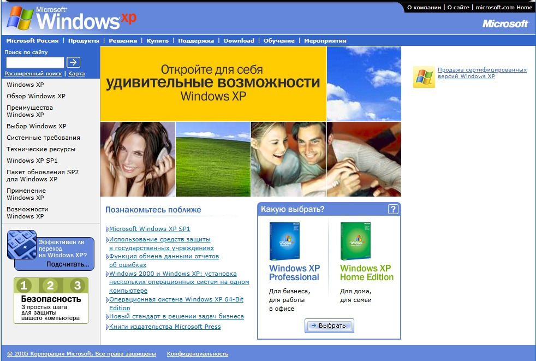Click the green hill Bliss image
The height and width of the screenshot is (361, 536).
click(213, 159)
